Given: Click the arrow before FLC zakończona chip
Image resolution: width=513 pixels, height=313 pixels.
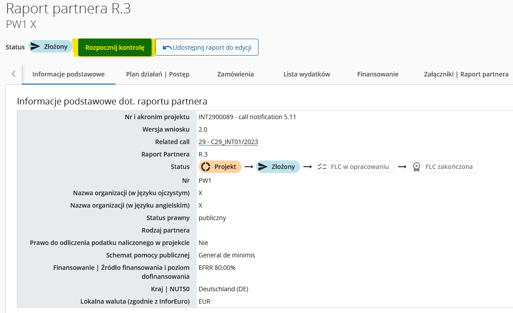Looking at the screenshot, I should [402, 167].
